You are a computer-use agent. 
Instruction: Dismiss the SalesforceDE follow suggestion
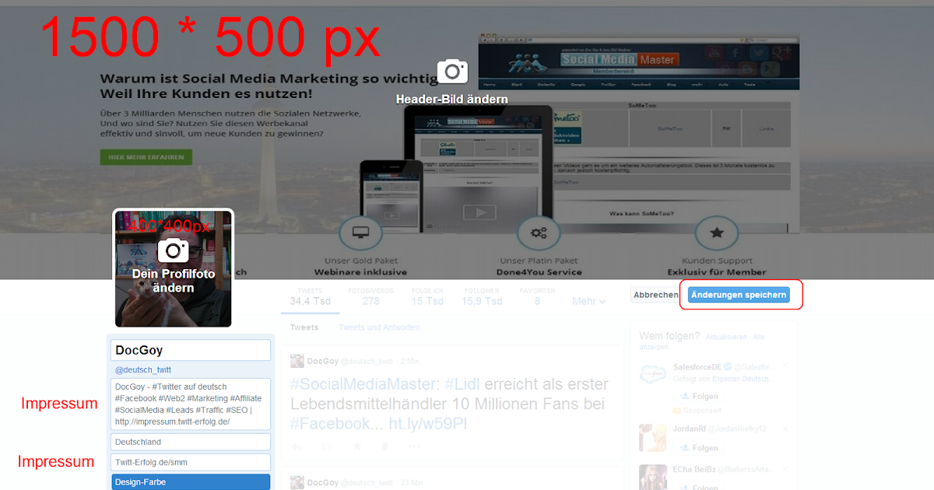[785, 366]
